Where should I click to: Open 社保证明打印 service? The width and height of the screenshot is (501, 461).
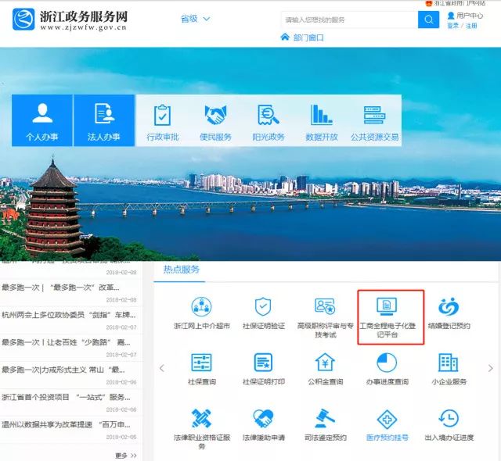pos(263,369)
